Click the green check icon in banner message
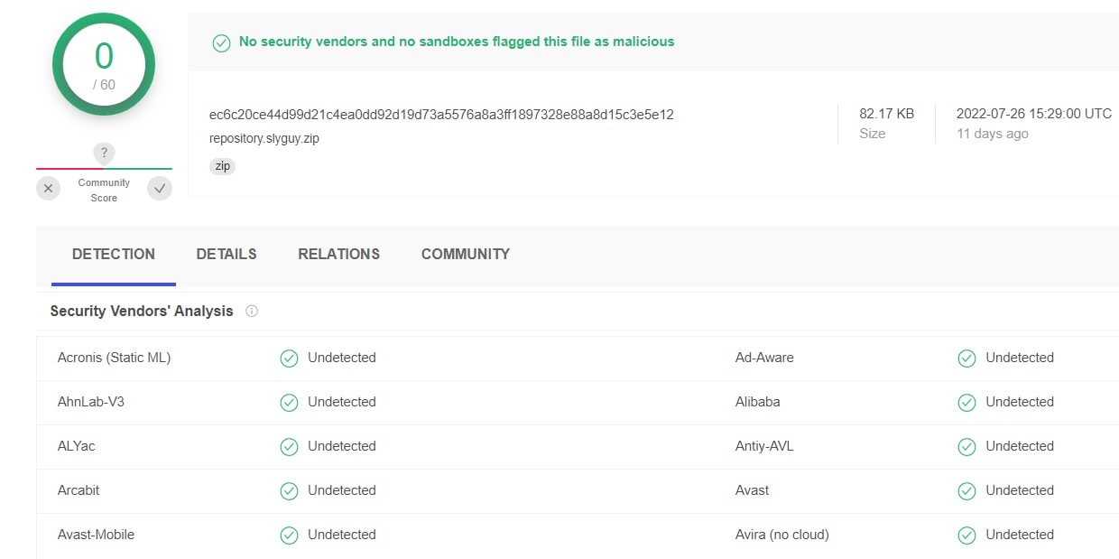Screen dimensions: 1119x559 click(221, 42)
